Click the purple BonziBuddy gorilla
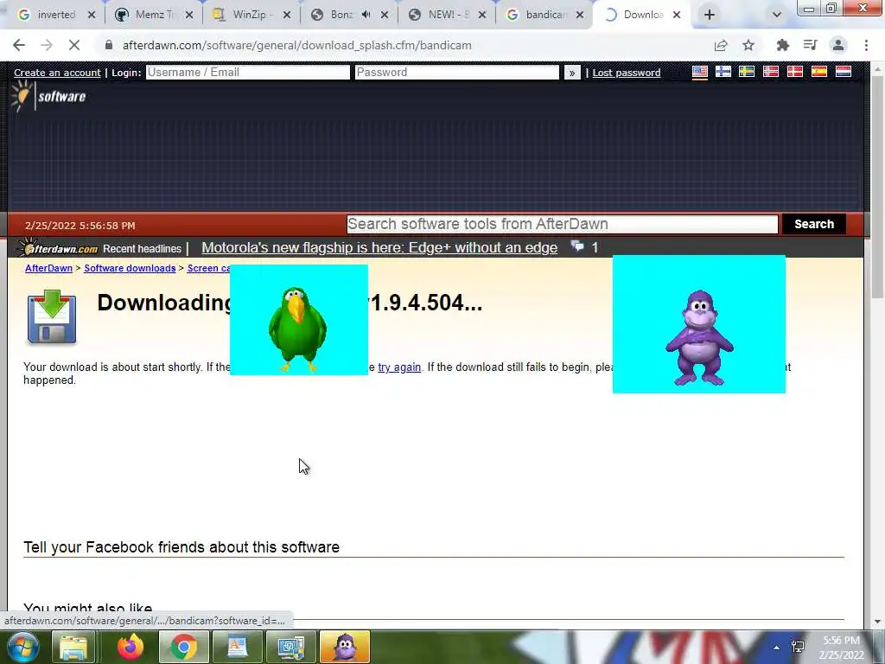Screen dimensions: 885x664 coord(700,338)
